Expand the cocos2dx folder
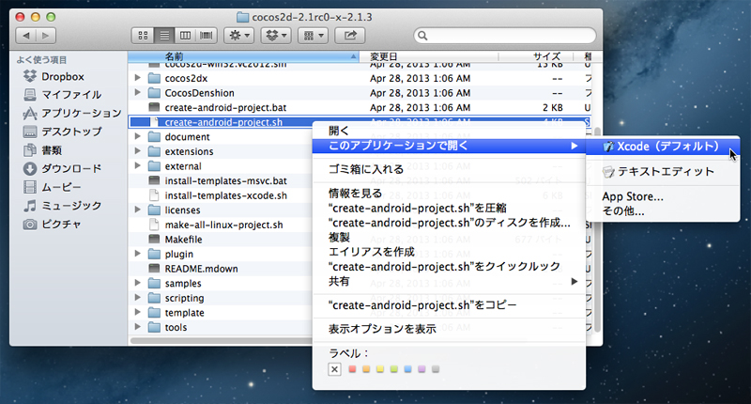Screen dimensions: 751x404 tap(137, 78)
